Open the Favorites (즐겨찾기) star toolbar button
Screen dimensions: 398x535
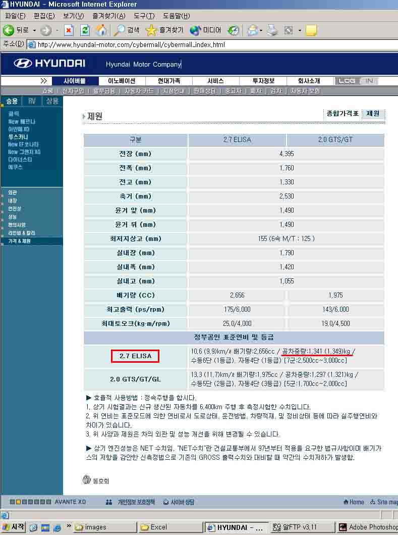pos(164,30)
